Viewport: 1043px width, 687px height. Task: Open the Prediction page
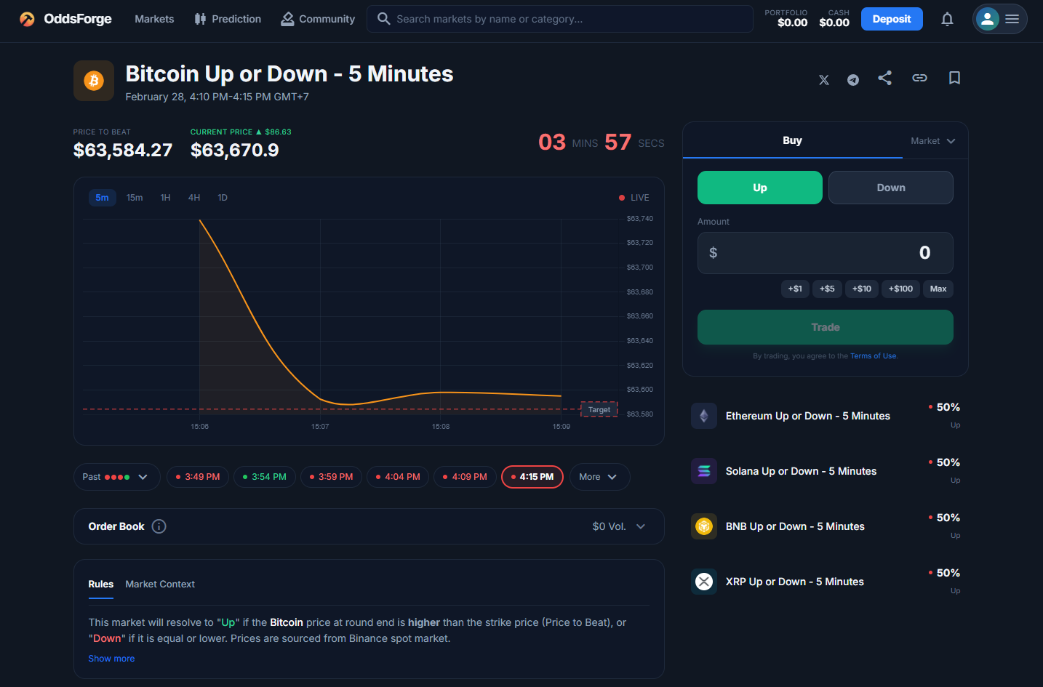coord(228,19)
